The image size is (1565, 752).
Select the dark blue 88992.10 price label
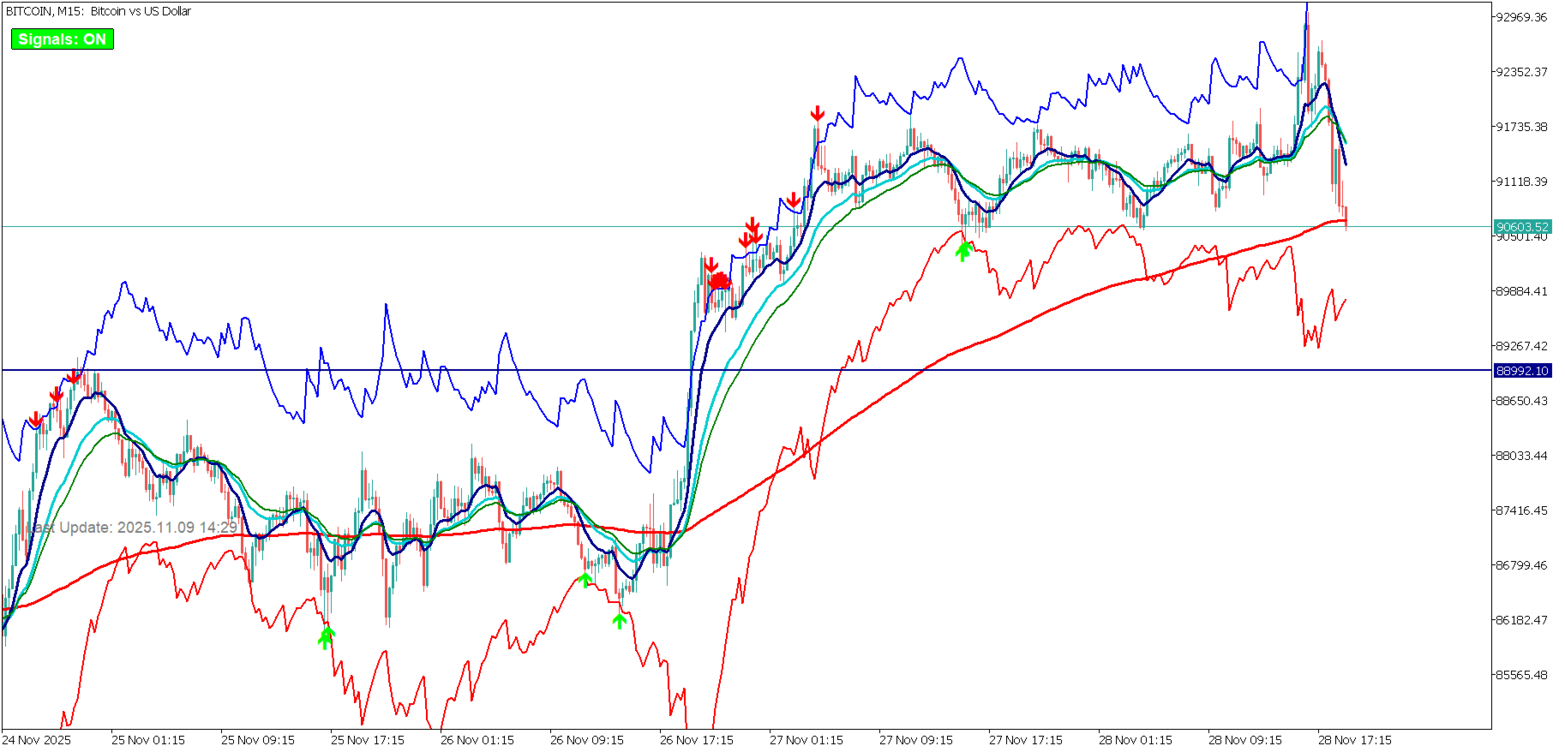pyautogui.click(x=1522, y=371)
